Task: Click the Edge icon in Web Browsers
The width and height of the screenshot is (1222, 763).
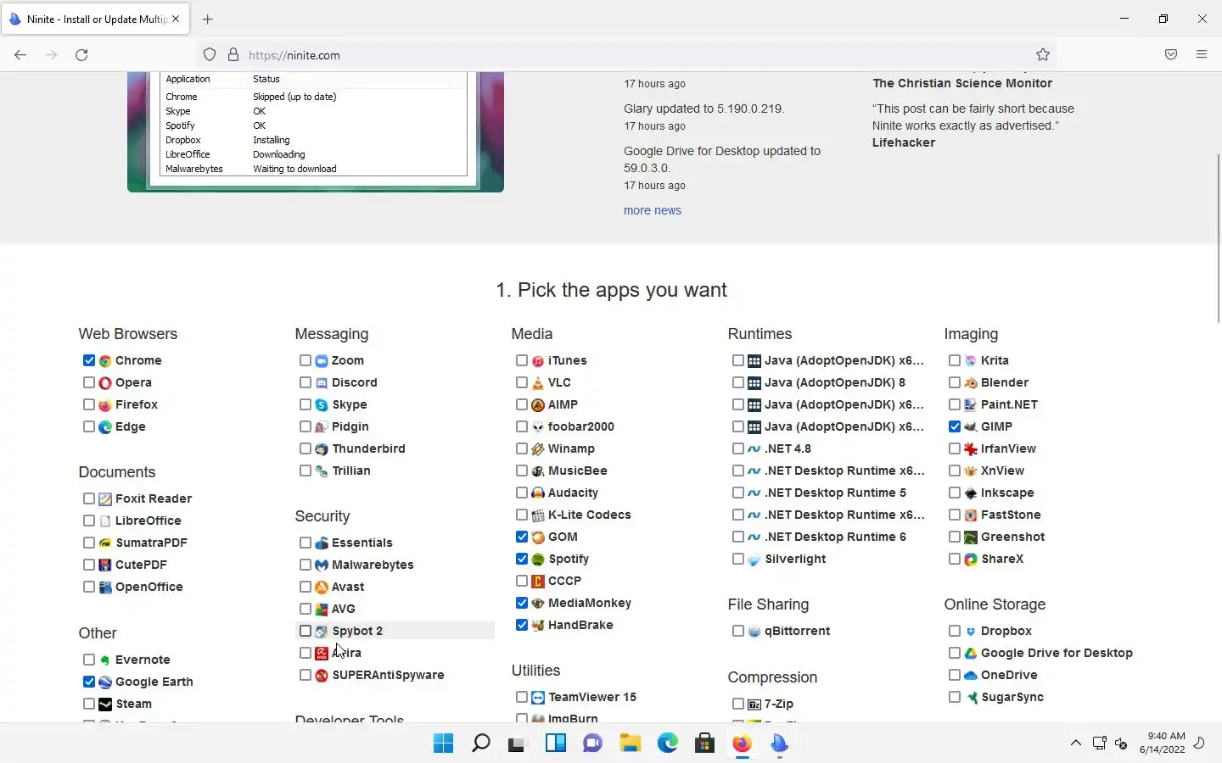Action: (105, 426)
